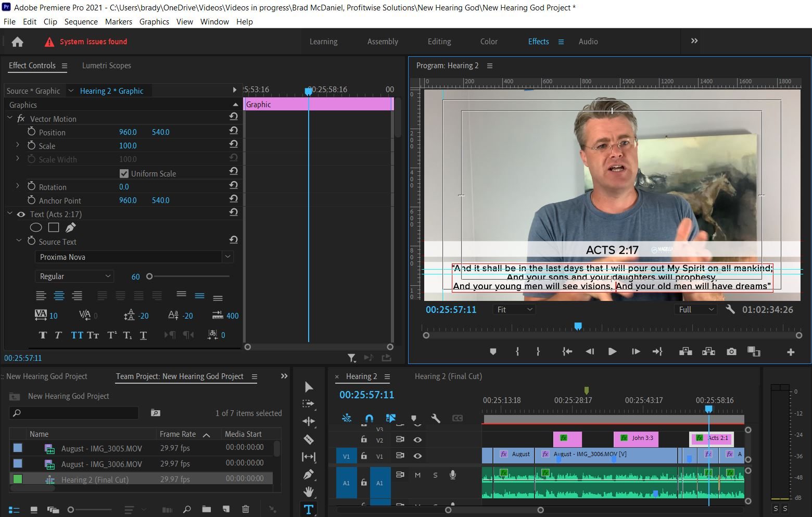Select the Razor tool
812x517 pixels.
click(309, 439)
